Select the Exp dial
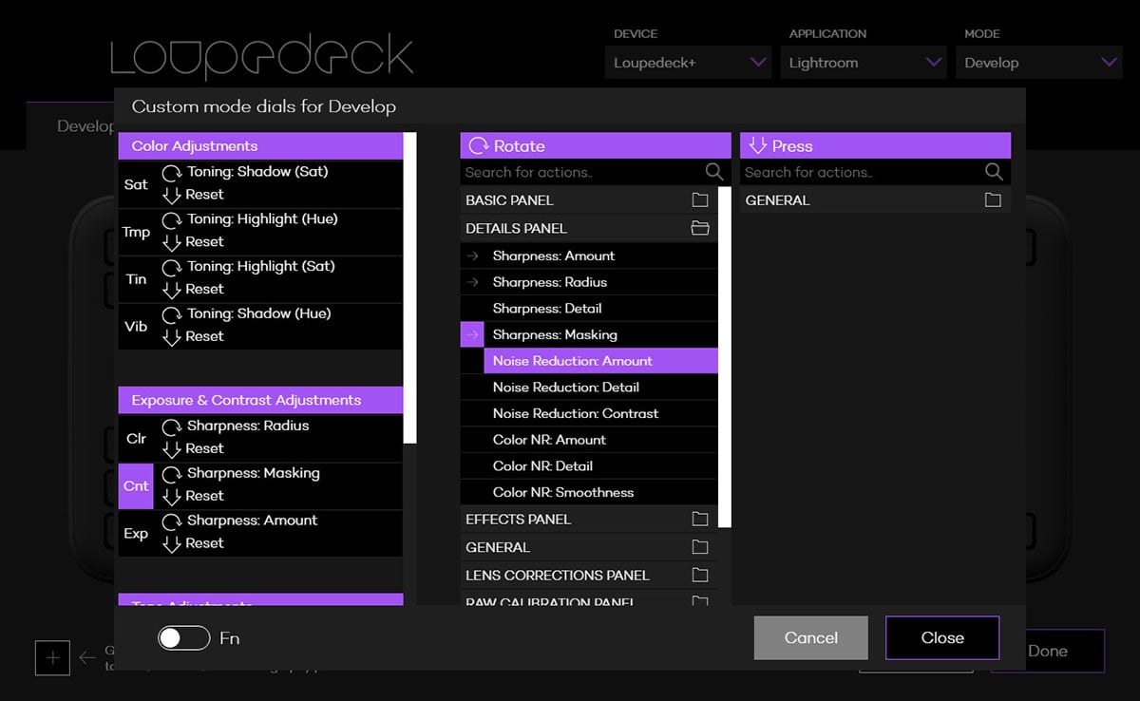 pyautogui.click(x=136, y=533)
